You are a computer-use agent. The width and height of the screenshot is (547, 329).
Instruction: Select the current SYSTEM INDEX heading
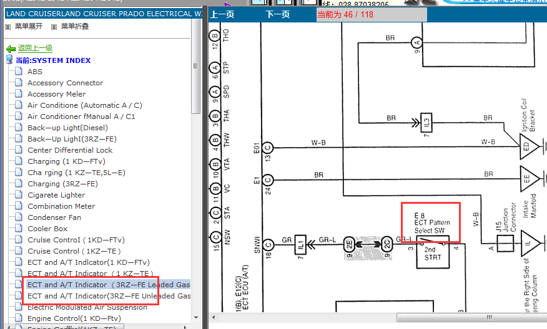coord(53,60)
